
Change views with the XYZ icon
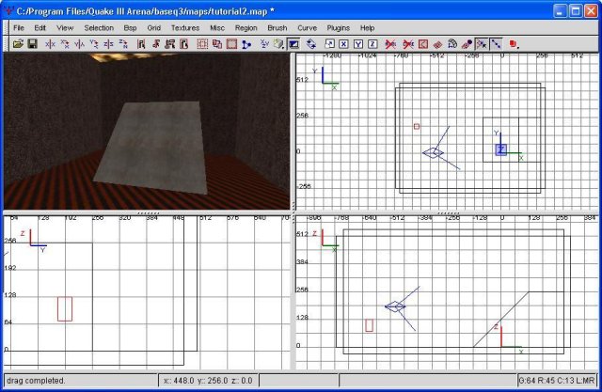pyautogui.click(x=264, y=44)
